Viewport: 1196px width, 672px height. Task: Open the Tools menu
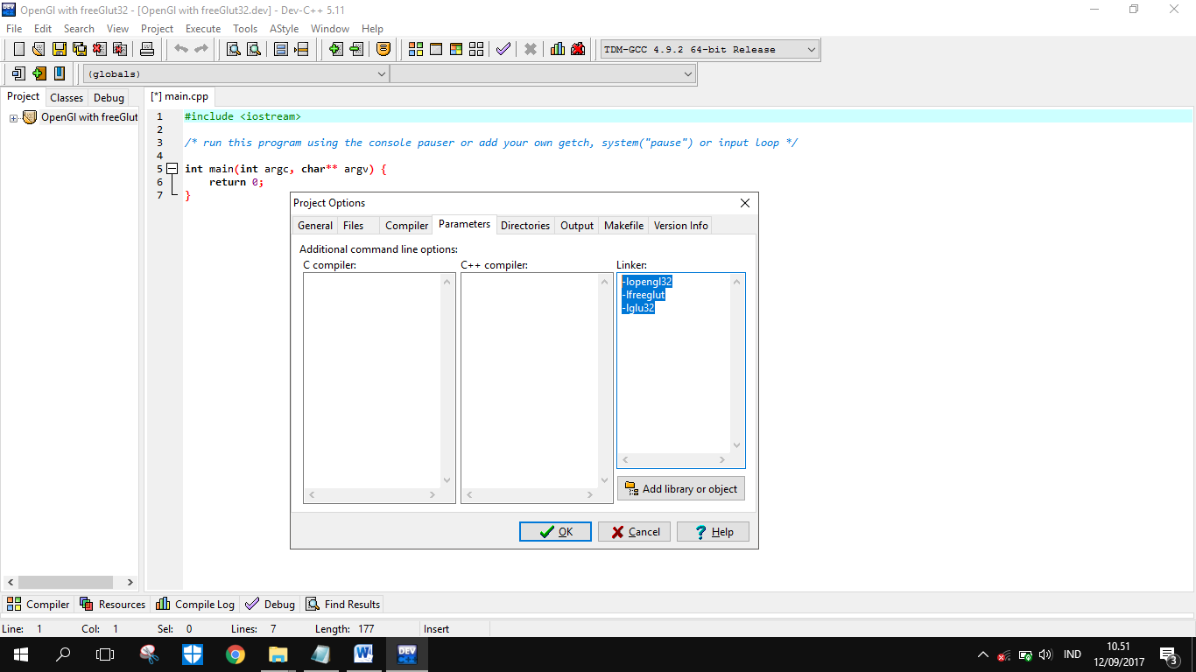coord(245,29)
